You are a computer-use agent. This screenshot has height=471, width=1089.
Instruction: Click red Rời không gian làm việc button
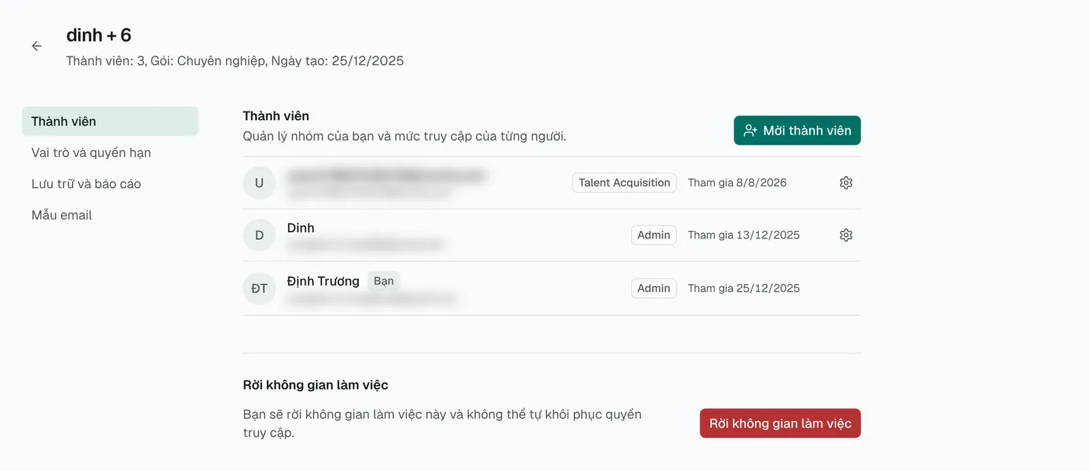coord(780,423)
